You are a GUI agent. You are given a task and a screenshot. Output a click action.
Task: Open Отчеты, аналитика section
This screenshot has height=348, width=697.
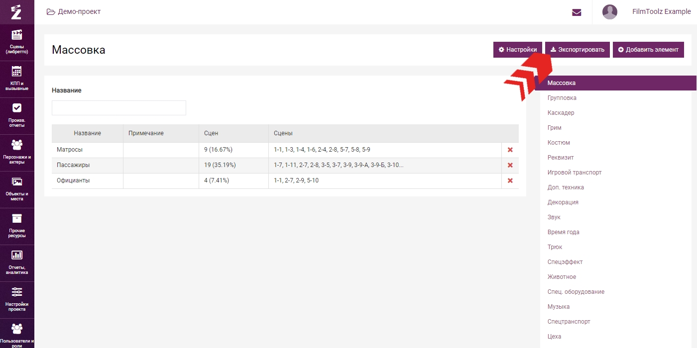[17, 263]
